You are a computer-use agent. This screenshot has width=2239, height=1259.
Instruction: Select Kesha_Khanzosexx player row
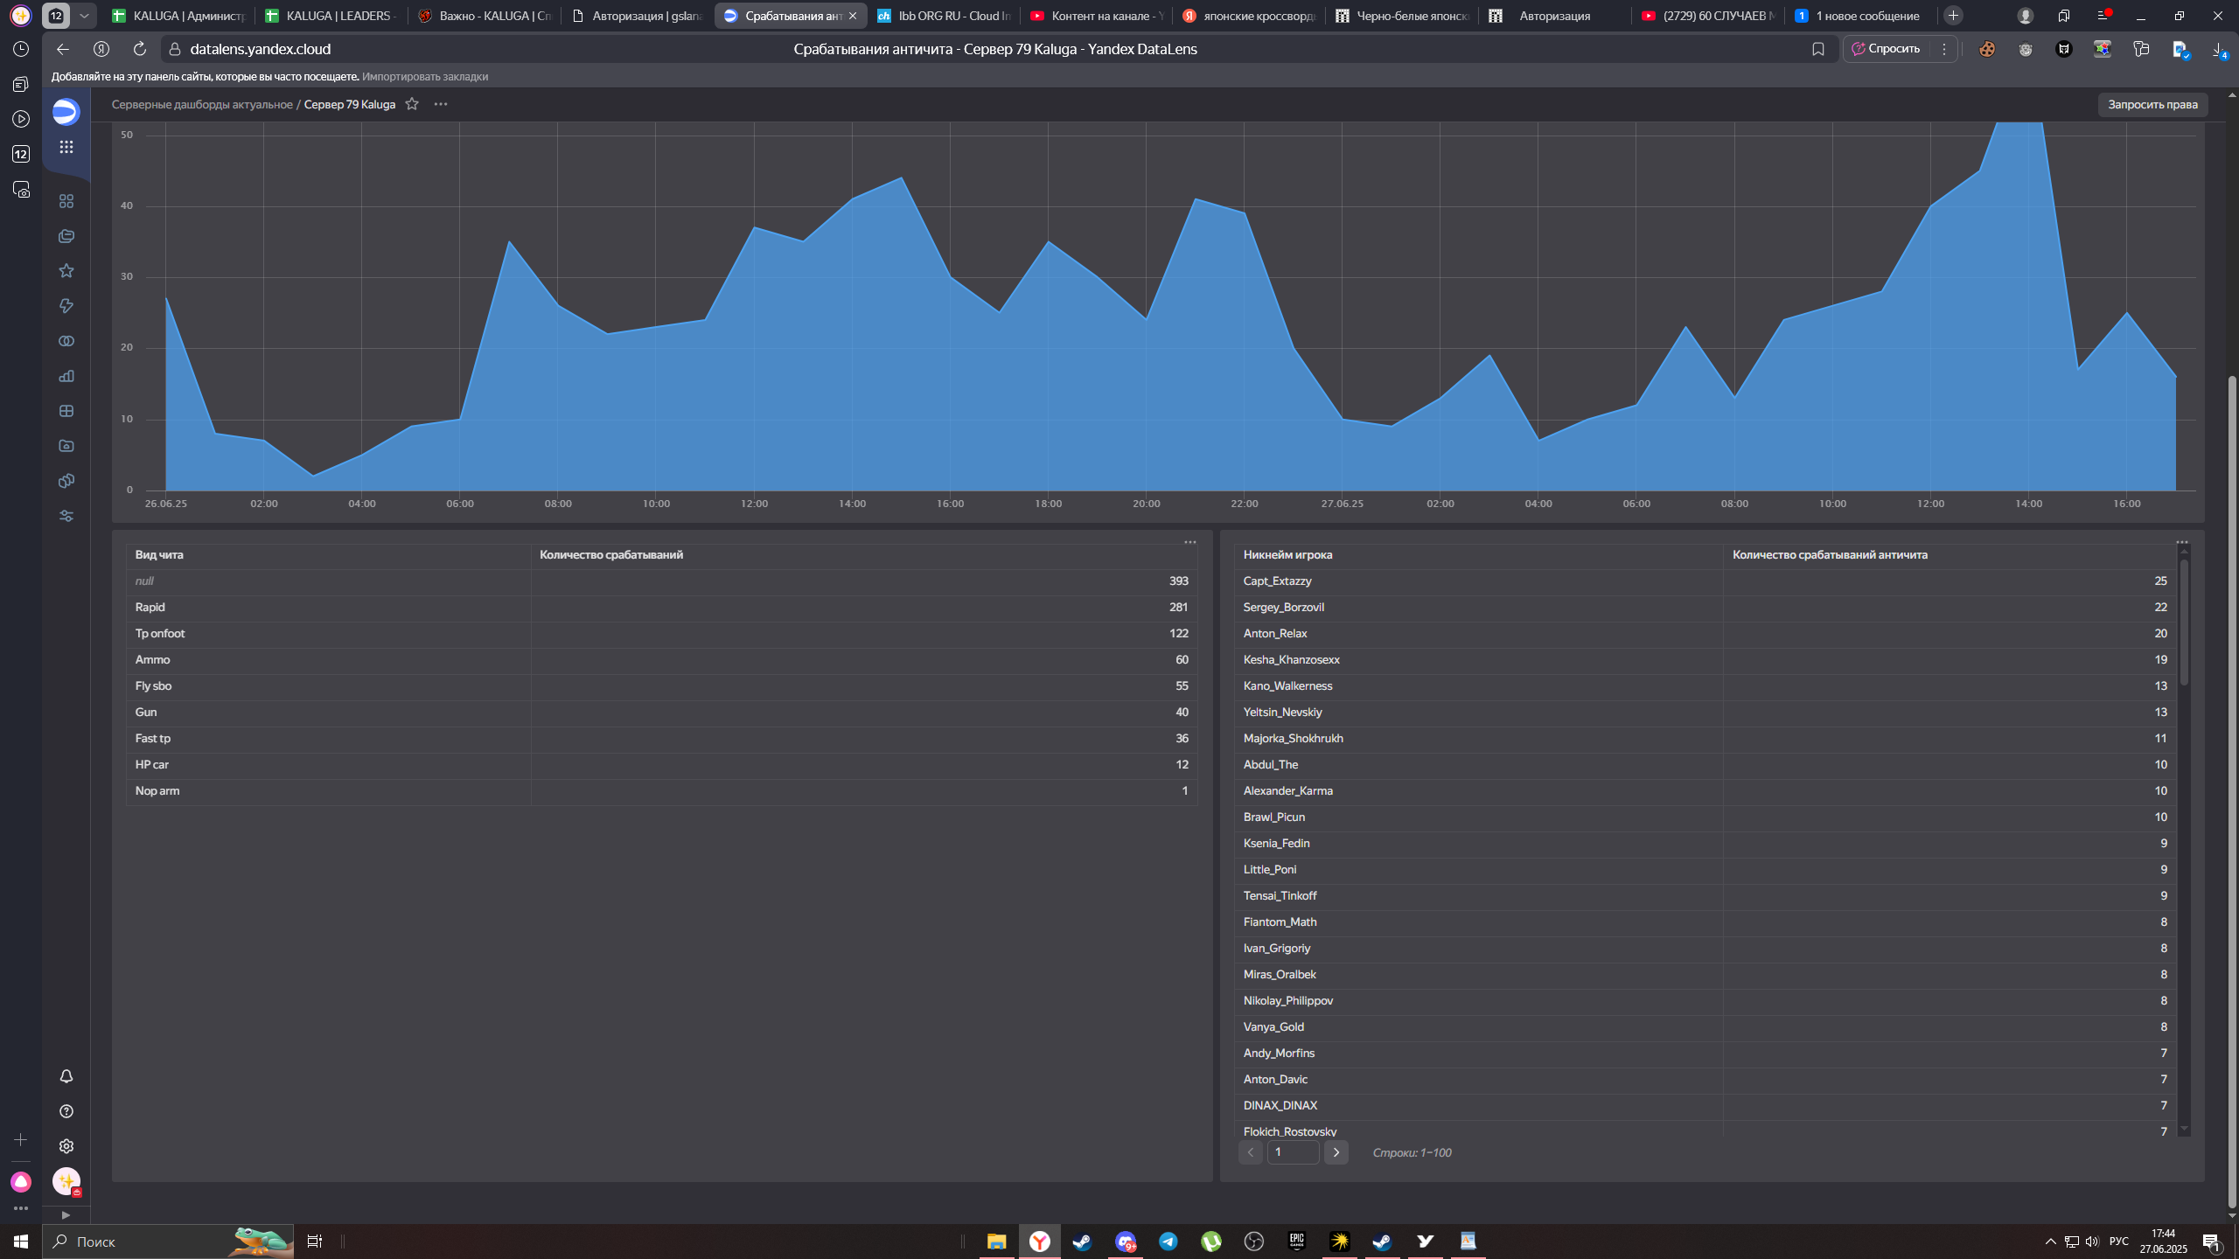click(x=1705, y=659)
